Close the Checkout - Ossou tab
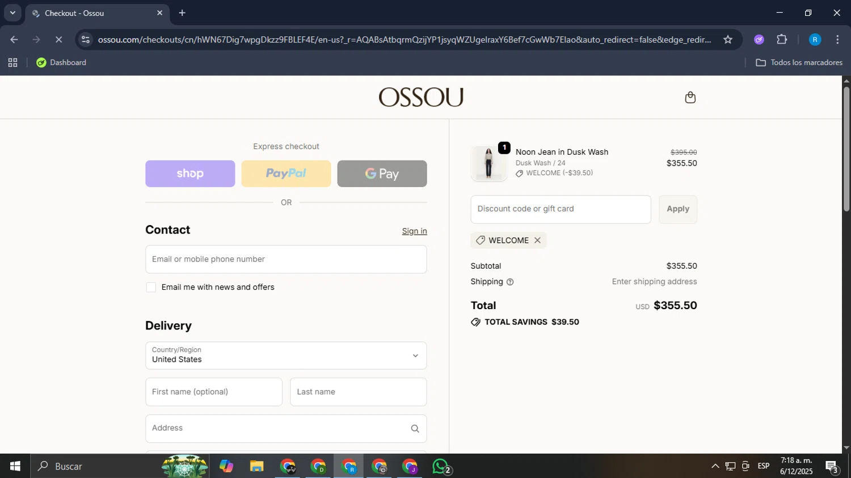This screenshot has height=478, width=851. tap(159, 13)
